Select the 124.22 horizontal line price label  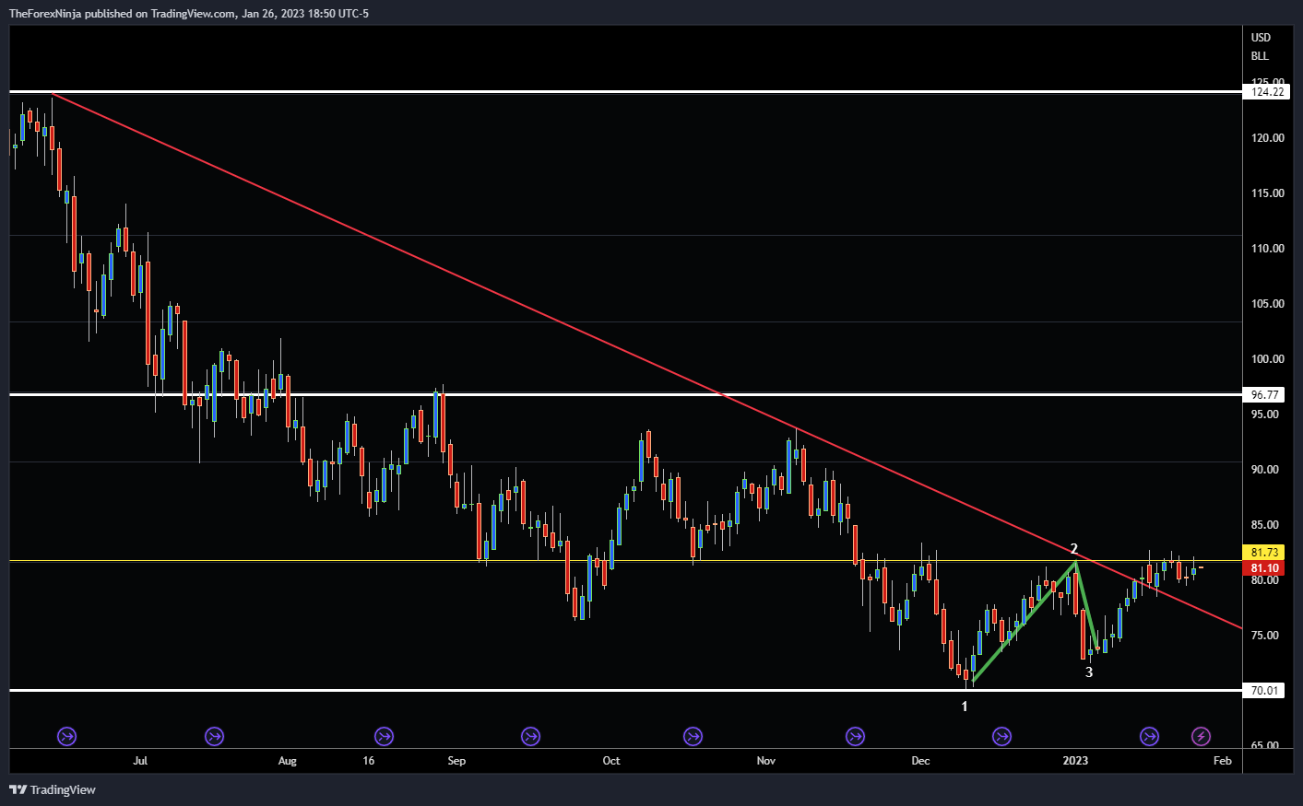tap(1267, 91)
